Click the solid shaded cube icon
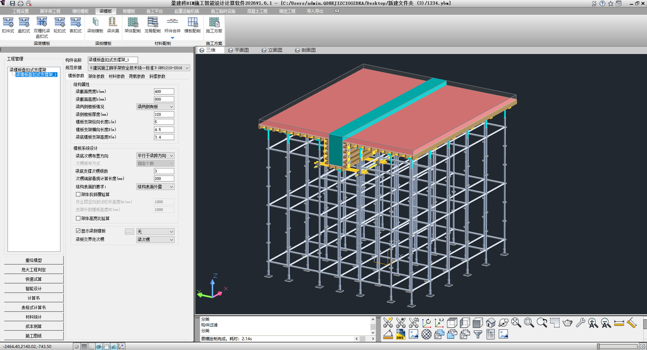This screenshot has height=350, width=647. click(x=478, y=322)
